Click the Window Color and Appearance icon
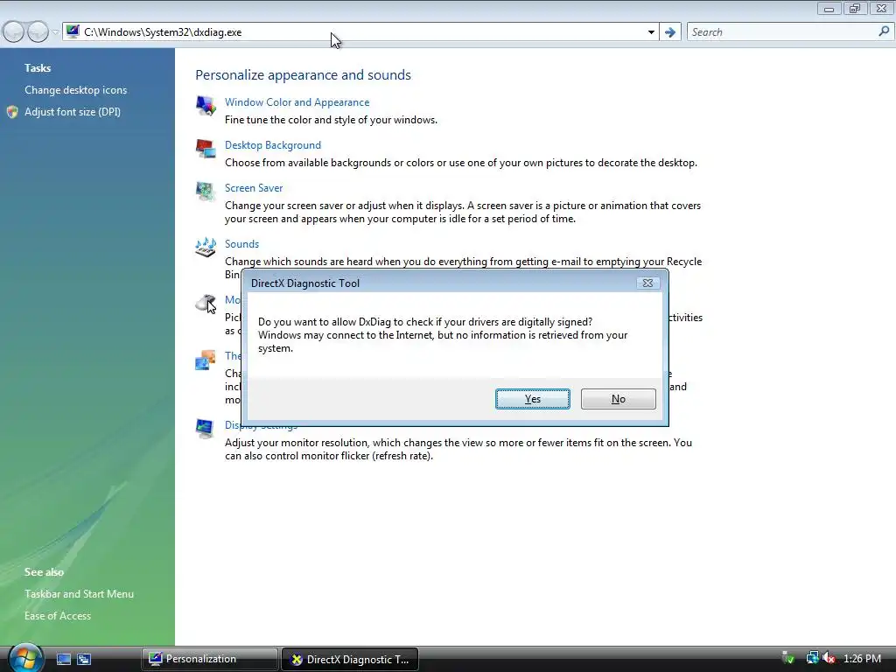896x672 pixels. coord(206,106)
